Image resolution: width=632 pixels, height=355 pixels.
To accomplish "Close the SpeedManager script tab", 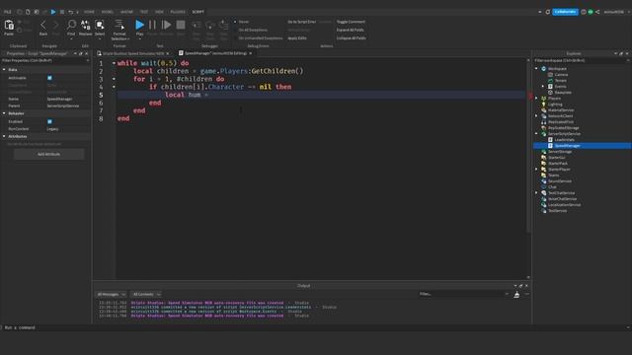I will click(250, 53).
